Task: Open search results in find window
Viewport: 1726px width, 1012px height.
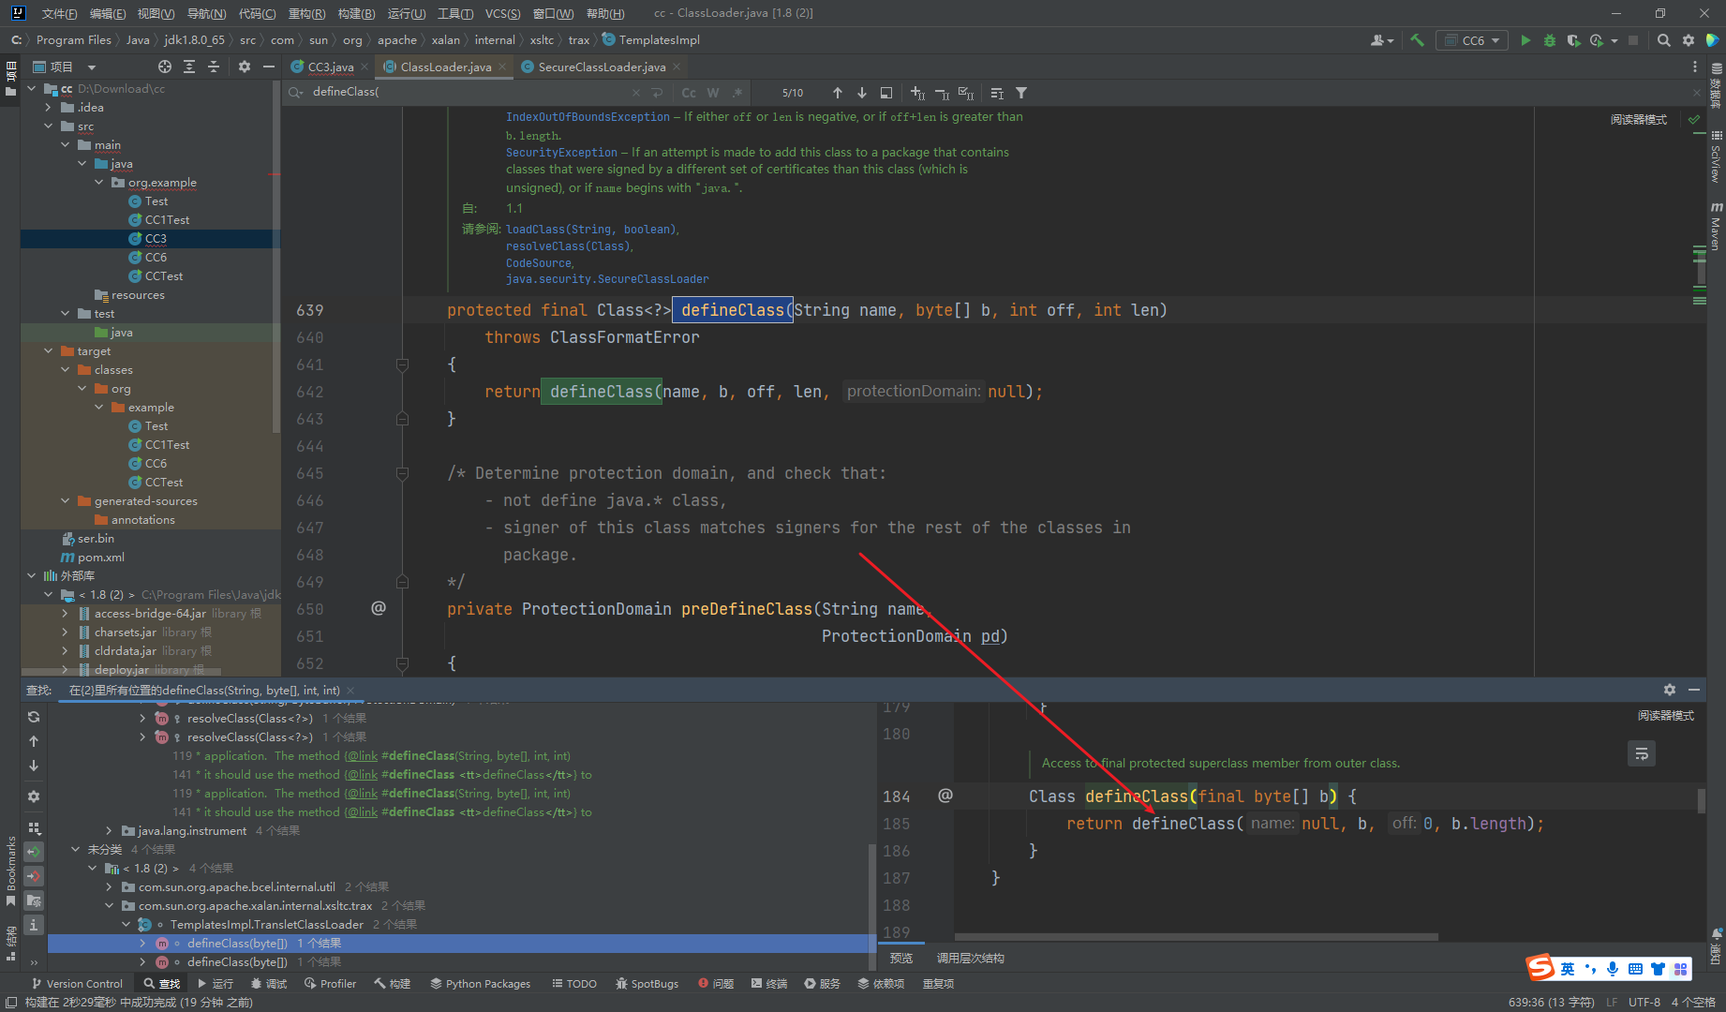Action: [x=886, y=93]
